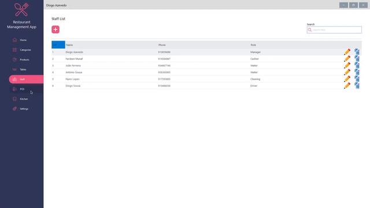This screenshot has width=370, height=208.
Task: Click the Cleaning role cell
Action: 255,79
